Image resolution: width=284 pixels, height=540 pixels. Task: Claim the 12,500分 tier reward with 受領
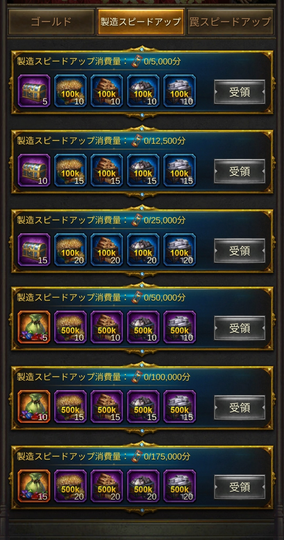240,171
